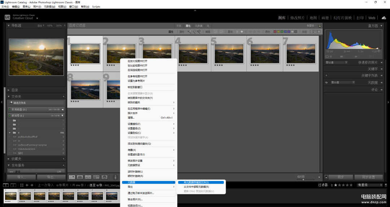Viewport: 390px width, 207px height.
Task: Open Compare view (XY) in the toolbar
Action: coord(88,177)
